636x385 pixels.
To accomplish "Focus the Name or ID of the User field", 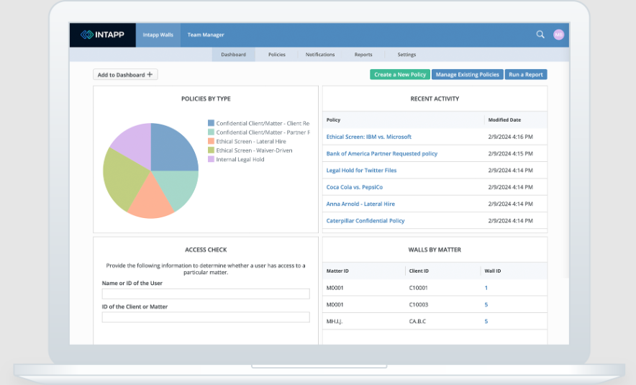I will (206, 294).
